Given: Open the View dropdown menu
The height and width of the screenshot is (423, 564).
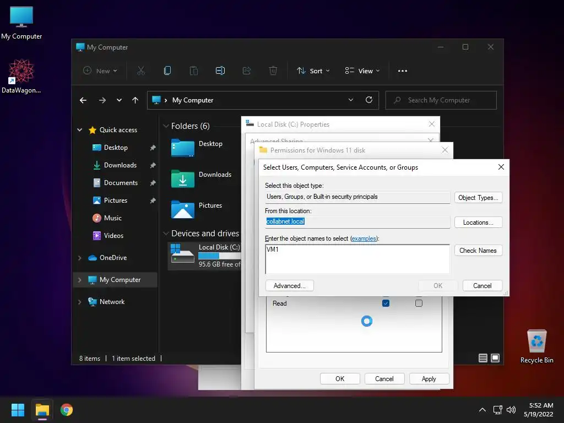Looking at the screenshot, I should click(x=362, y=71).
